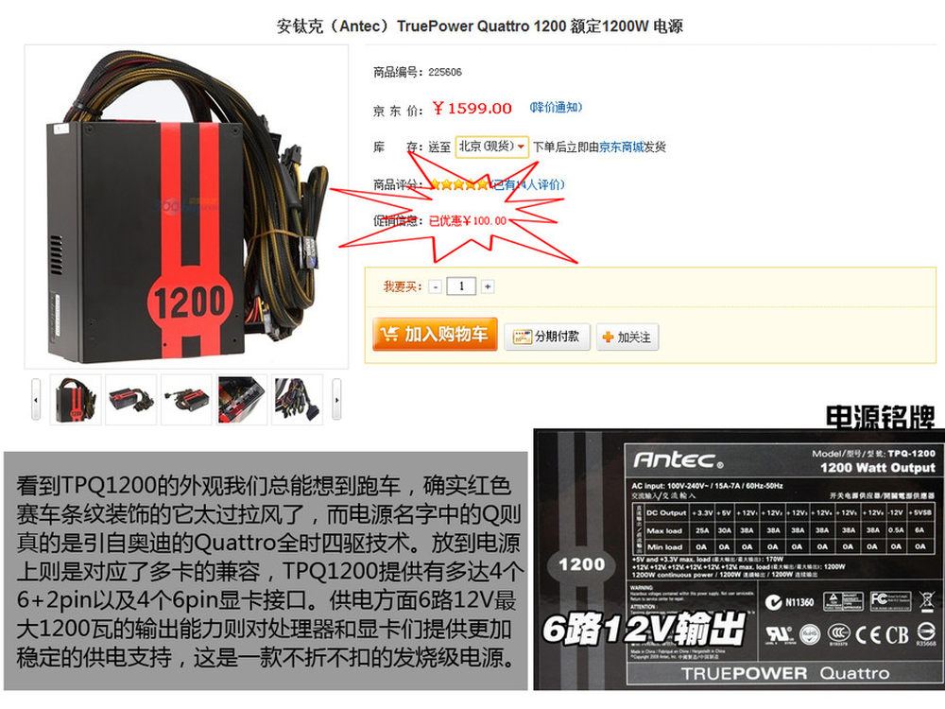945x709 pixels.
Task: Click the orange plus icon beside 加关注
Action: pos(608,337)
